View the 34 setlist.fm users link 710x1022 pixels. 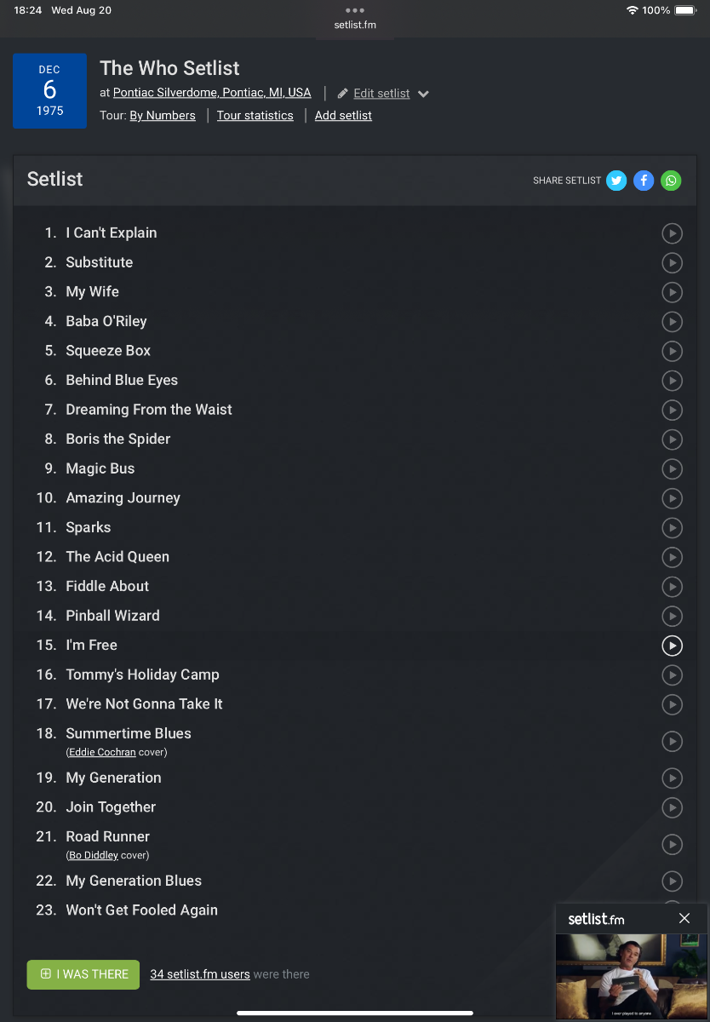coord(200,974)
